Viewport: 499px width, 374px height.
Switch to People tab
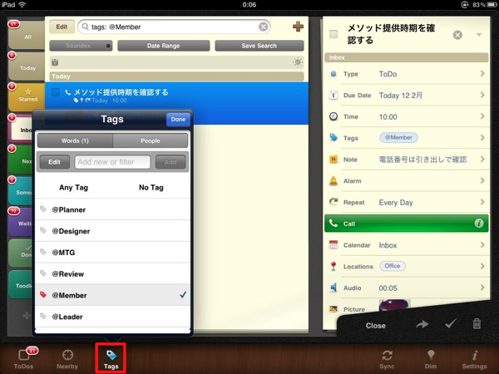151,140
